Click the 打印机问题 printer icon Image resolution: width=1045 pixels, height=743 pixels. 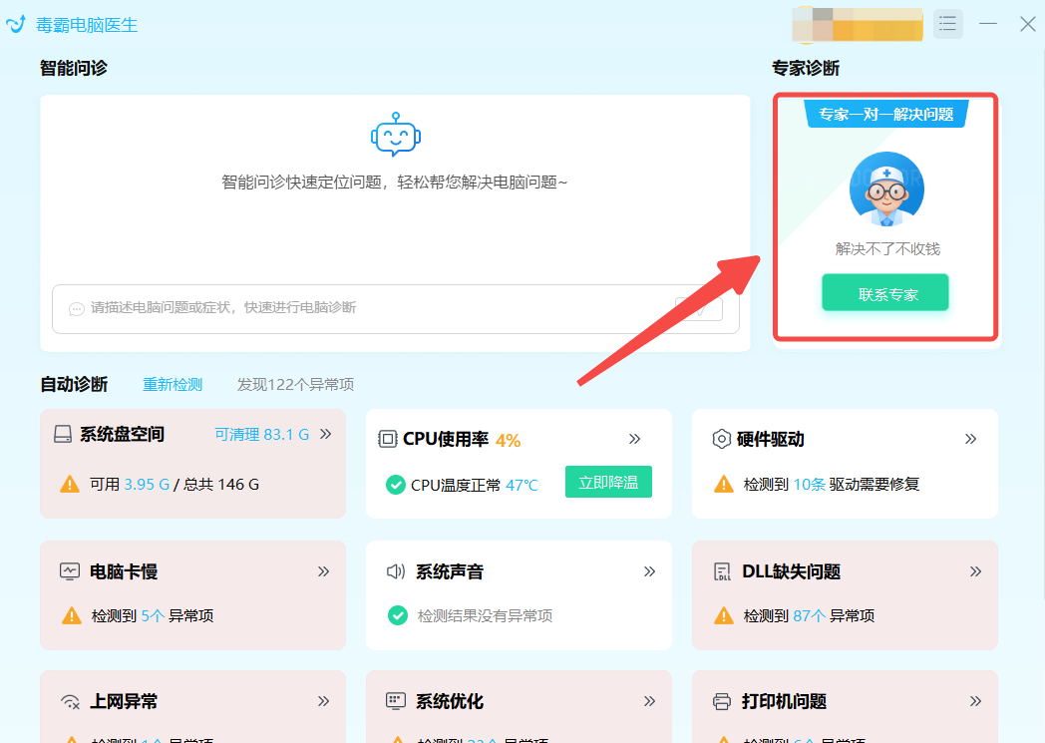(719, 700)
